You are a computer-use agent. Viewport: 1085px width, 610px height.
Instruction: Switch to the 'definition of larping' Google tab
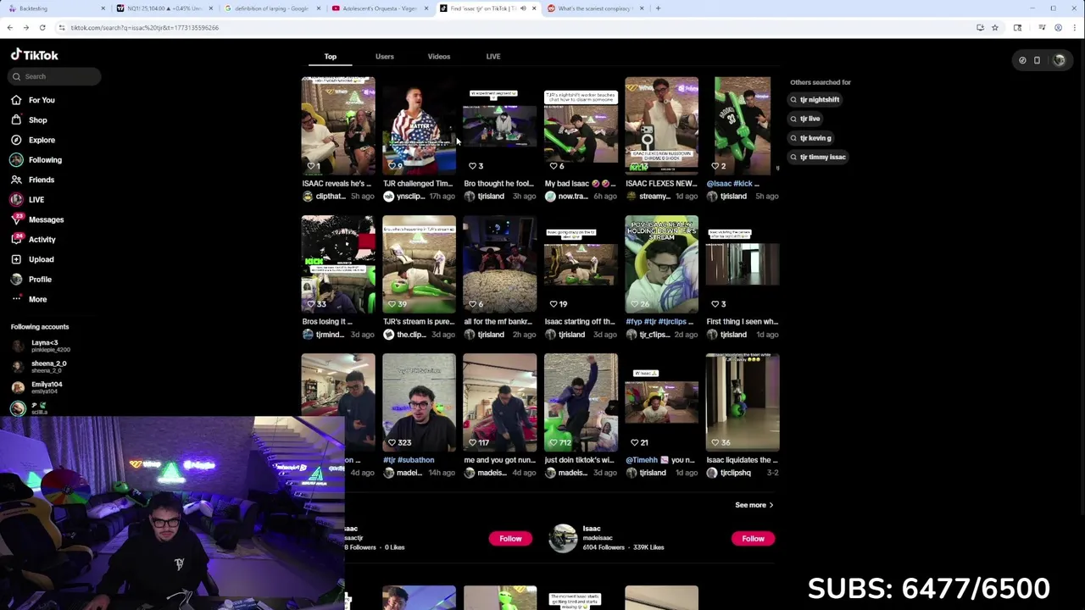pos(273,8)
